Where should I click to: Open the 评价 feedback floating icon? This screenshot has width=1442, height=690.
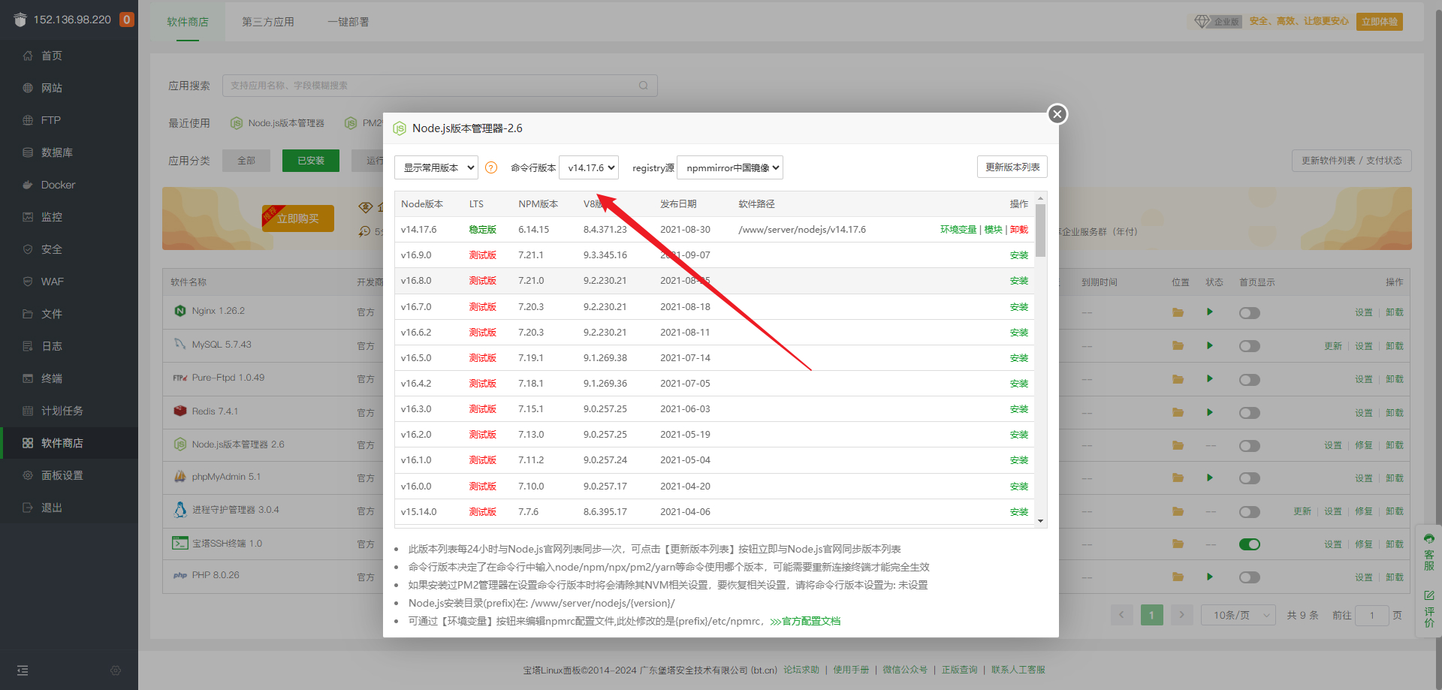(x=1429, y=610)
